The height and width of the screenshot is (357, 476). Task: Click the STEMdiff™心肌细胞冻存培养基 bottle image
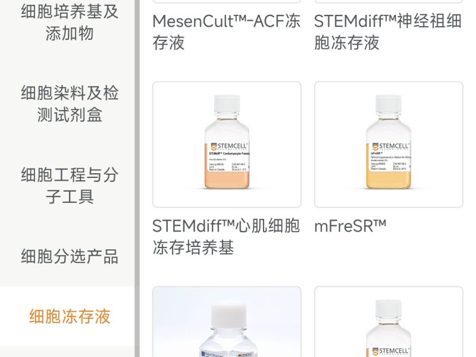pos(227,145)
